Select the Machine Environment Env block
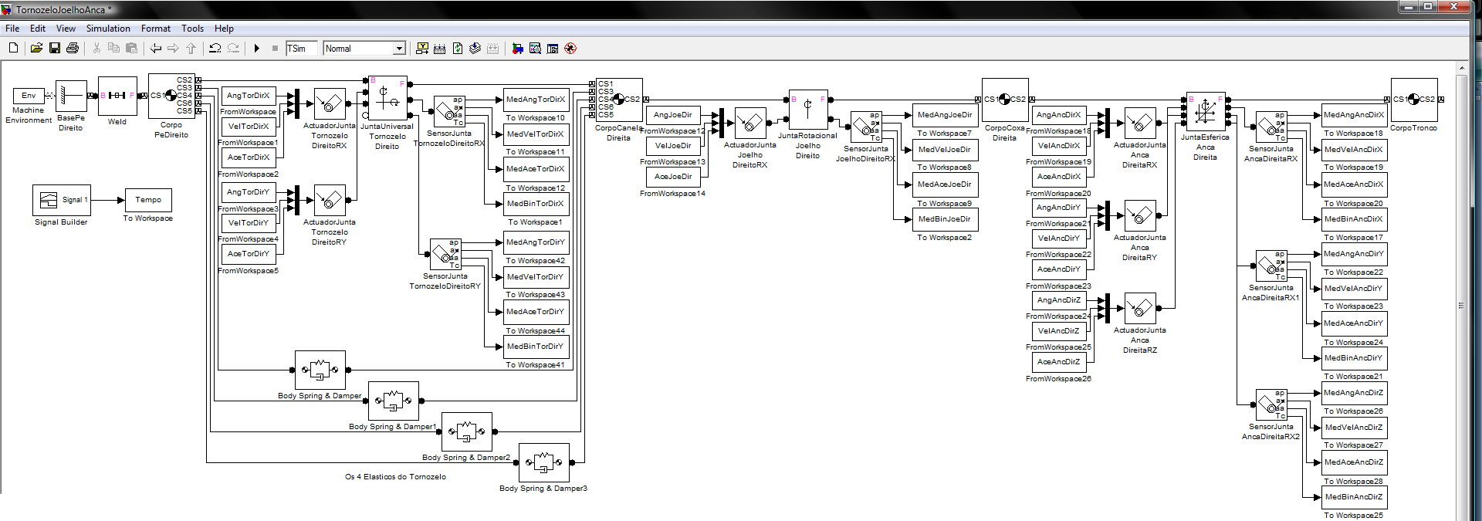The image size is (1482, 521). pos(29,96)
